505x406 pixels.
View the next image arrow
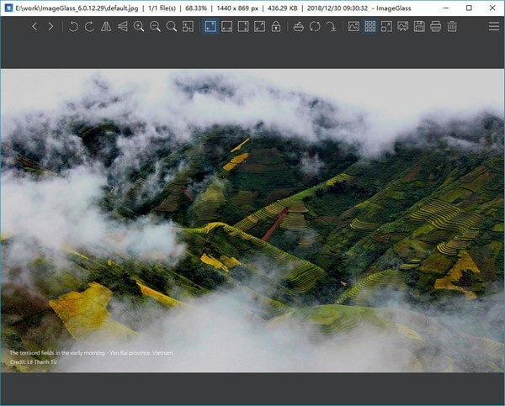pos(50,27)
